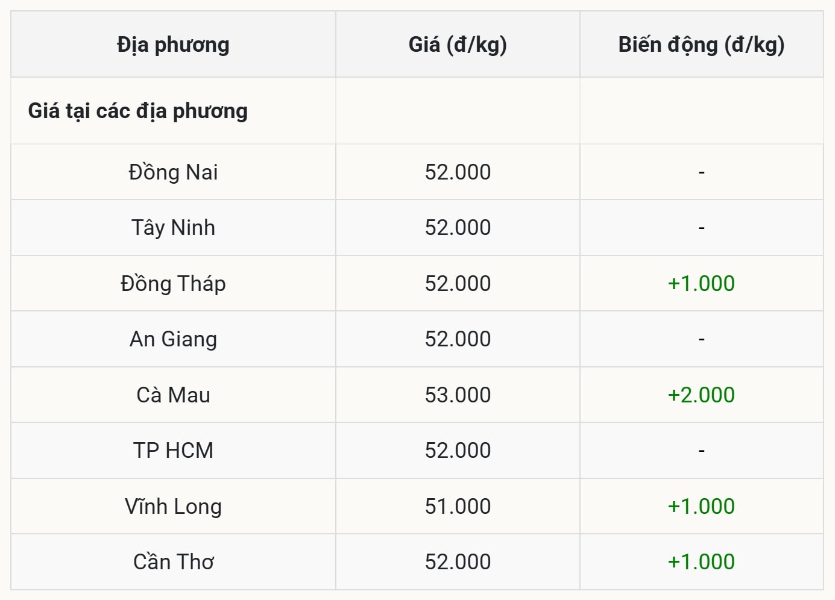The image size is (835, 600).
Task: Select the Đồng Tháp row label
Action: 173,284
